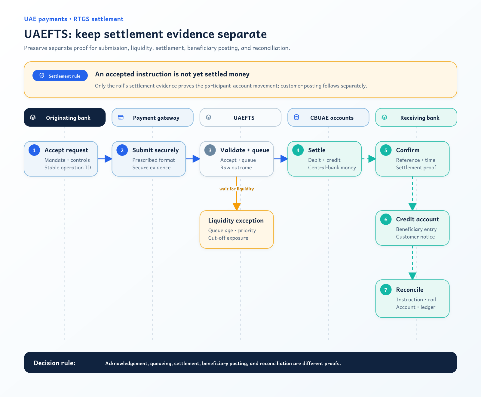This screenshot has width=481, height=397.
Task: Click 'Cut-off exposure' text
Action: (228, 238)
